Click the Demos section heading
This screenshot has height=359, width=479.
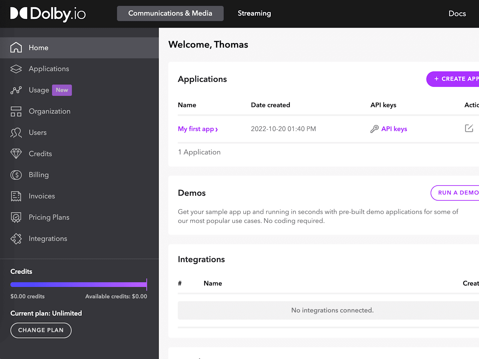coord(192,193)
